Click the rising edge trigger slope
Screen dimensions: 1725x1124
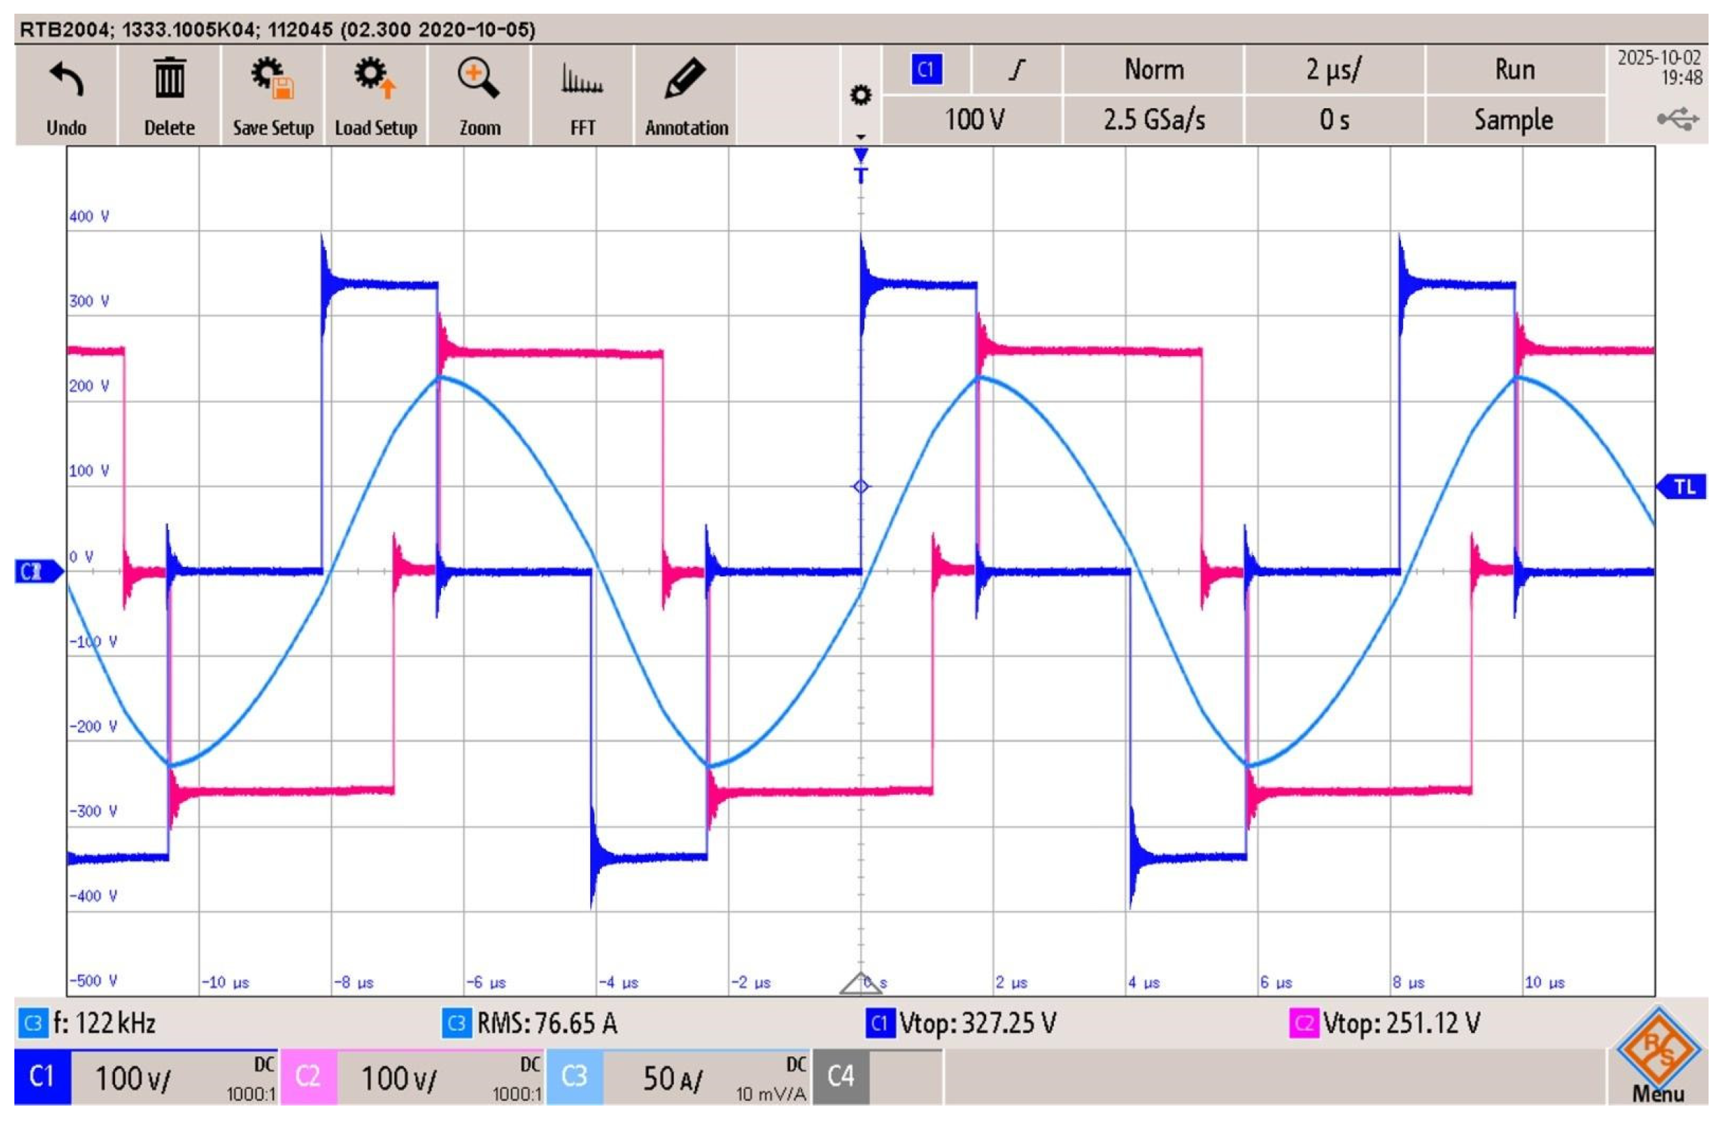click(1017, 71)
